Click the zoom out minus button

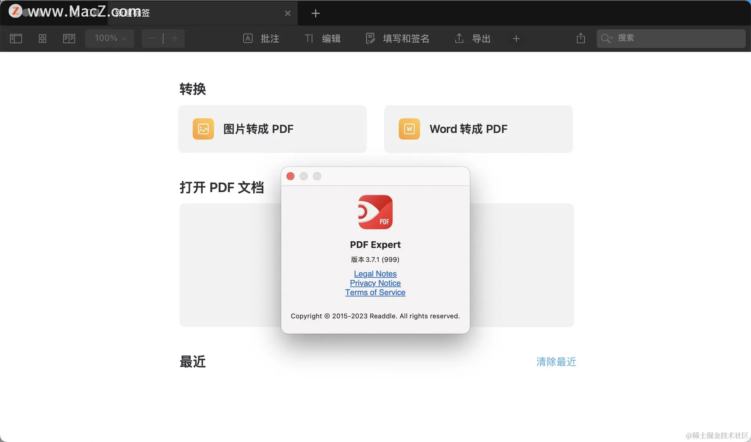[152, 38]
